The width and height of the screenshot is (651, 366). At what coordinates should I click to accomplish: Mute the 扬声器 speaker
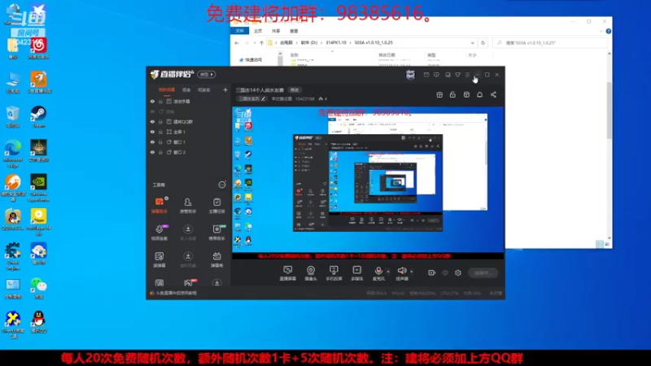click(401, 273)
